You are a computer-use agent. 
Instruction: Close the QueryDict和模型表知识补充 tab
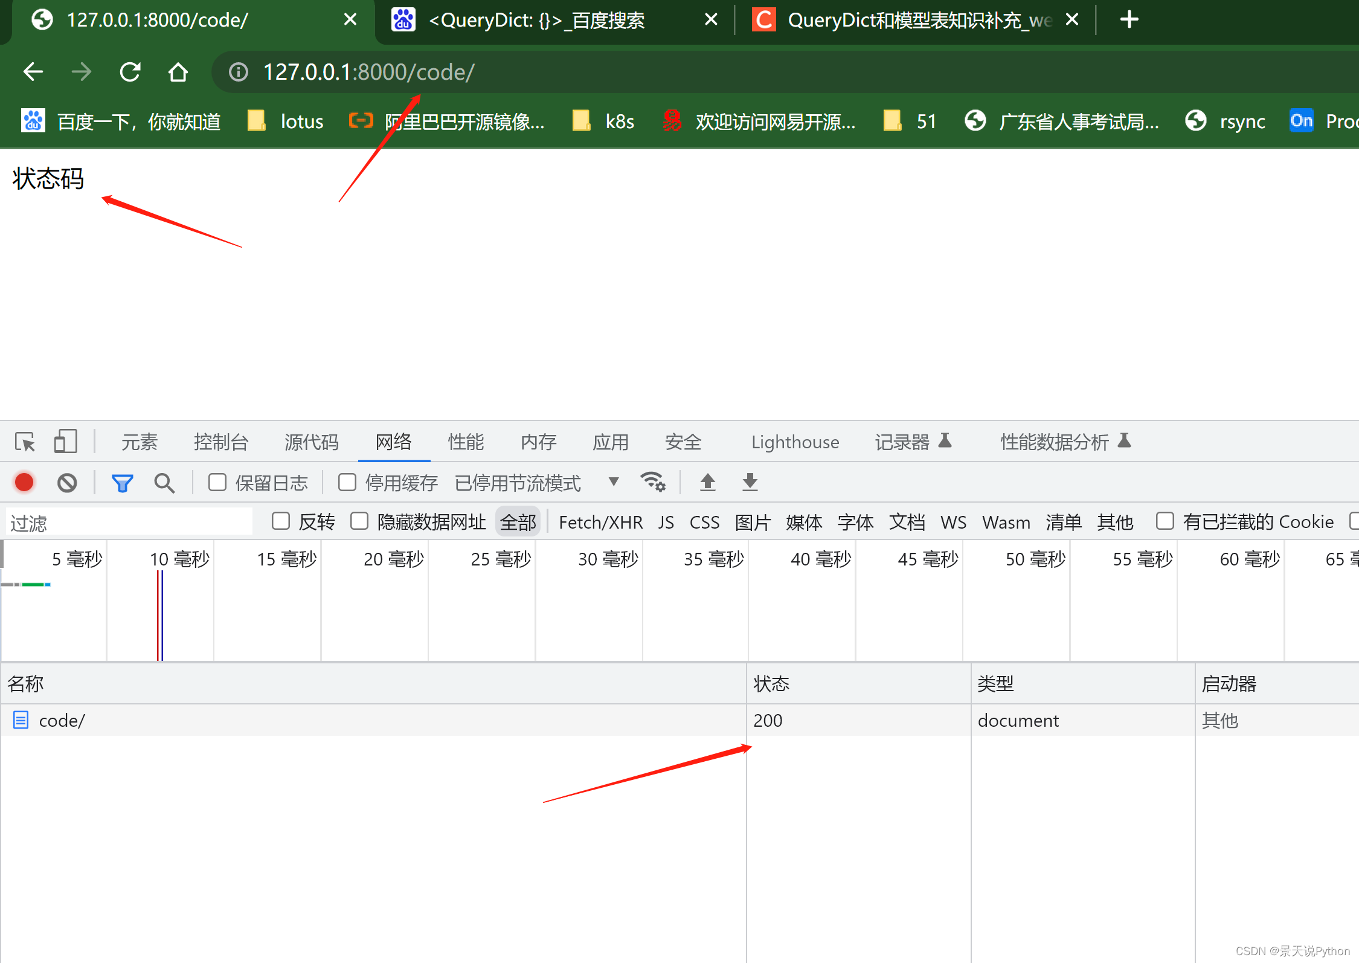1072,20
